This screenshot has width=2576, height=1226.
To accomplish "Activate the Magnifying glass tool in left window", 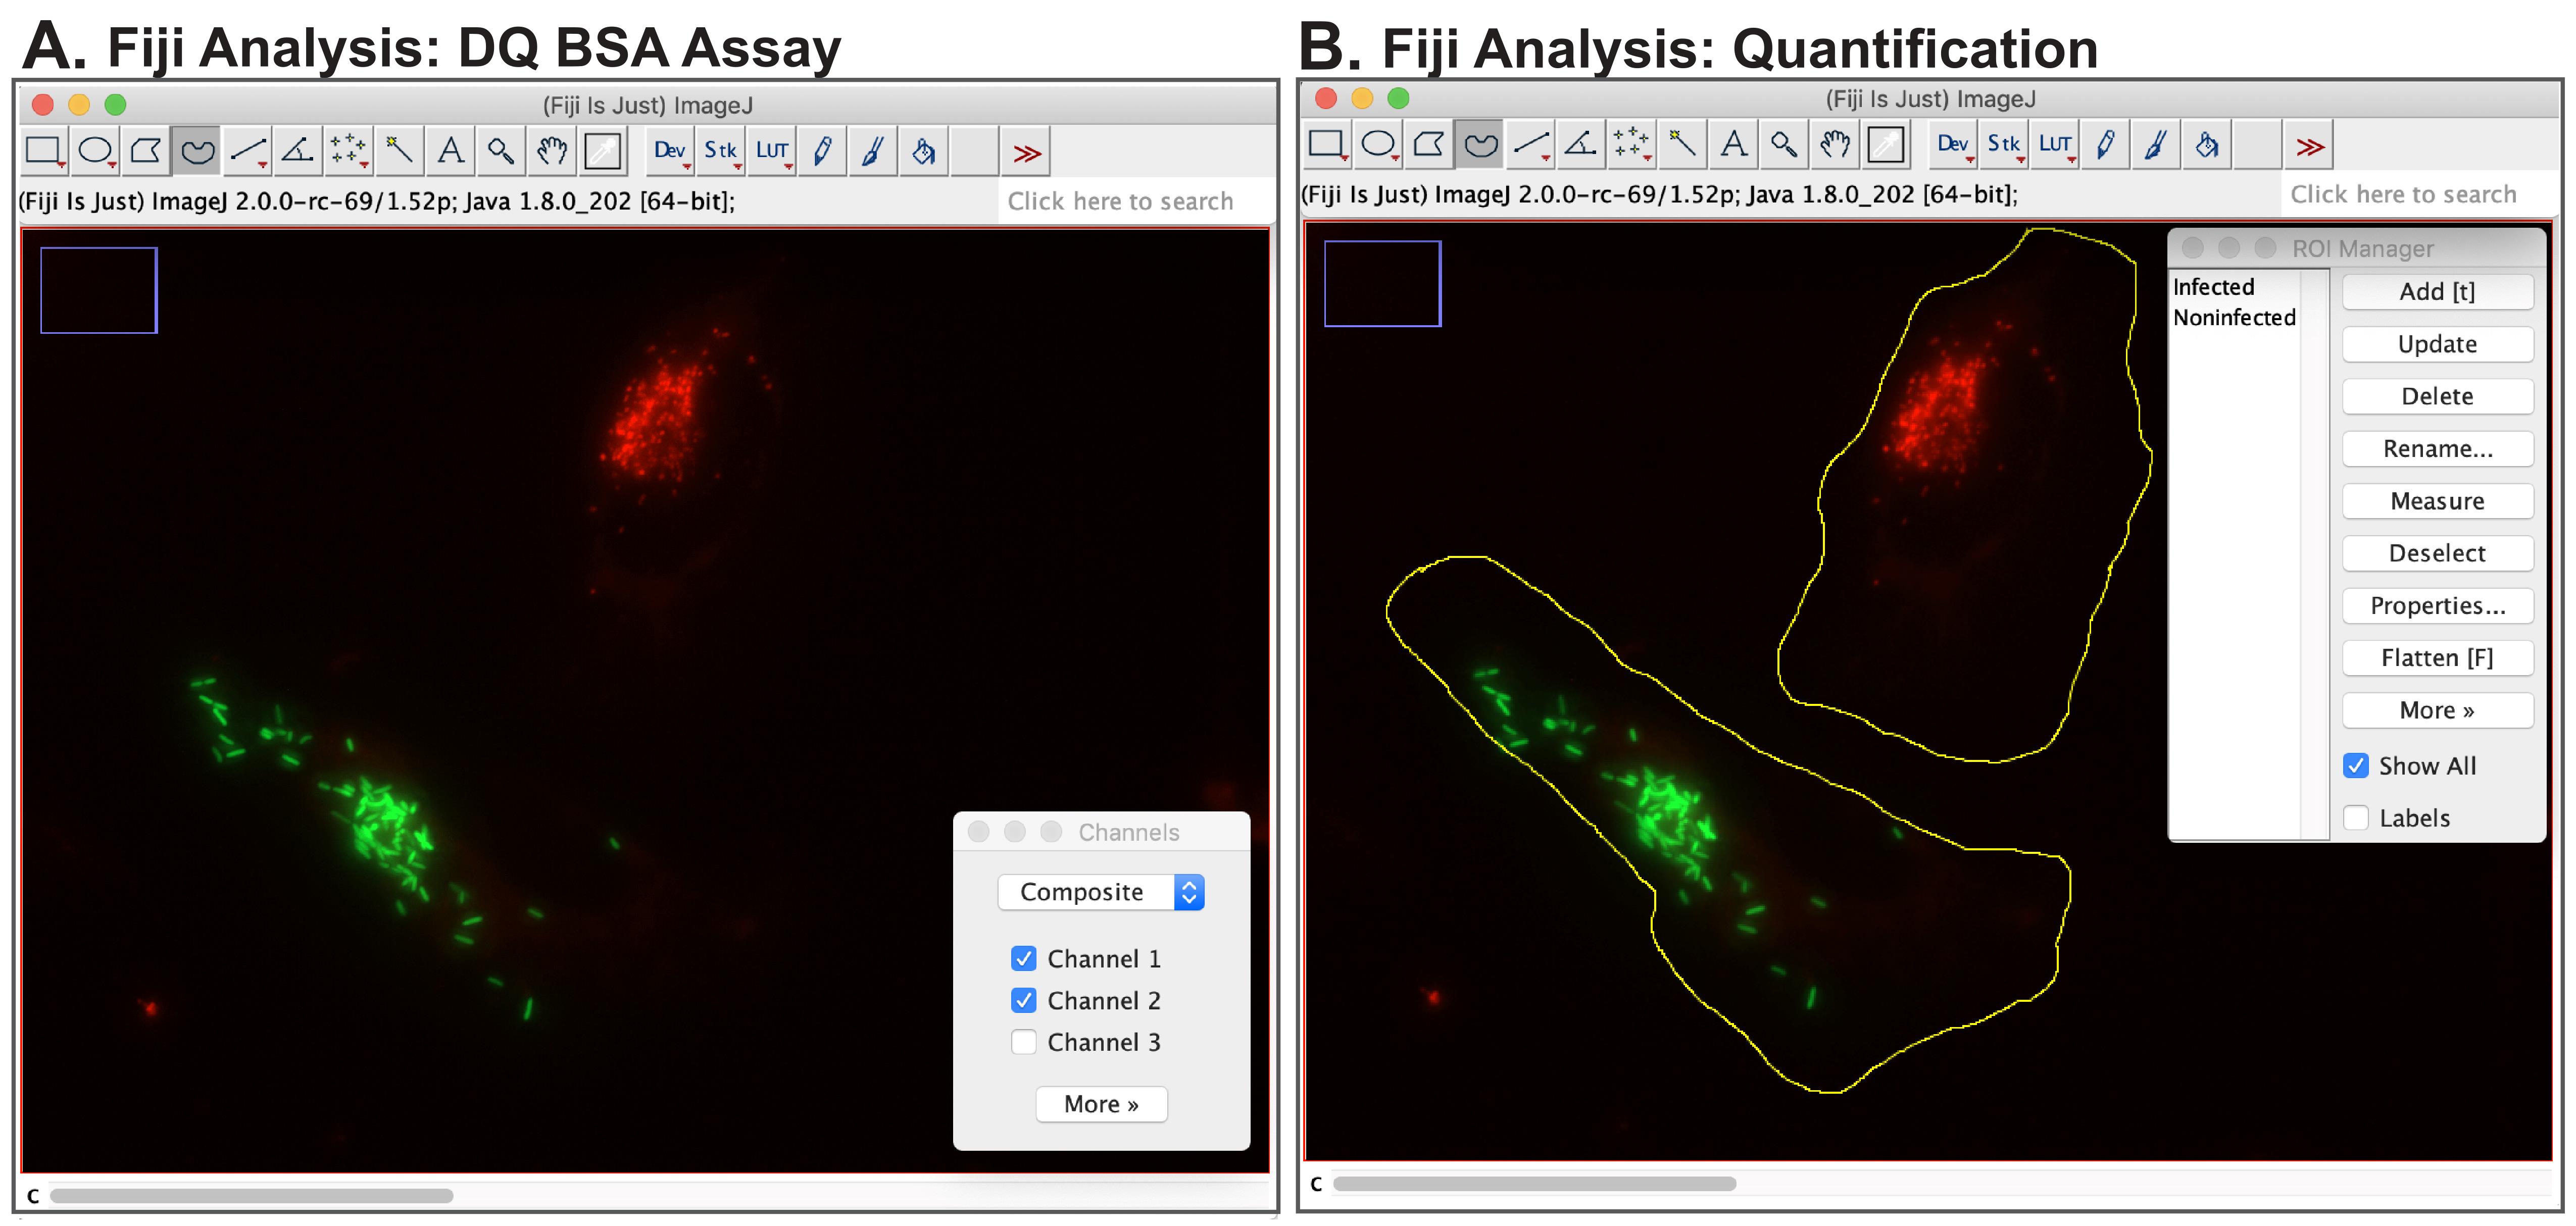I will coord(501,151).
